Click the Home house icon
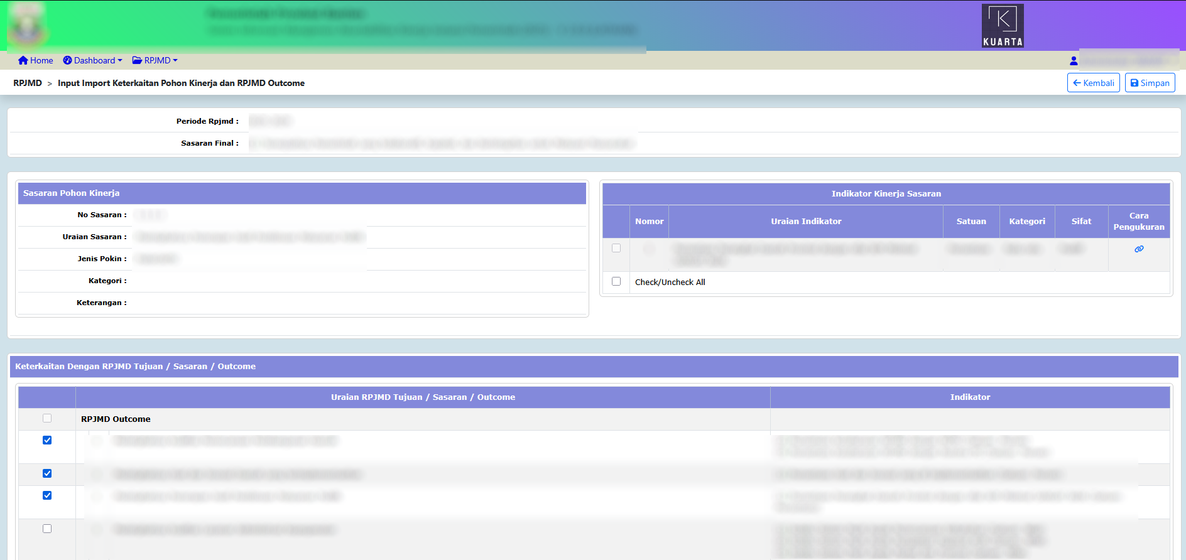The width and height of the screenshot is (1186, 560). click(x=23, y=61)
